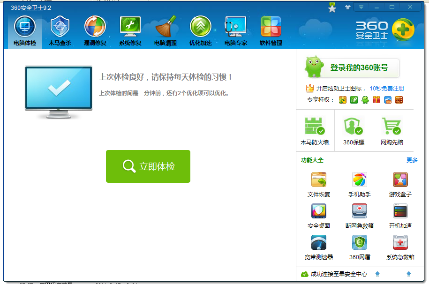Image resolution: width=429 pixels, height=284 pixels.
Task: Click the star badge icon in title bar
Action: pyautogui.click(x=332, y=7)
